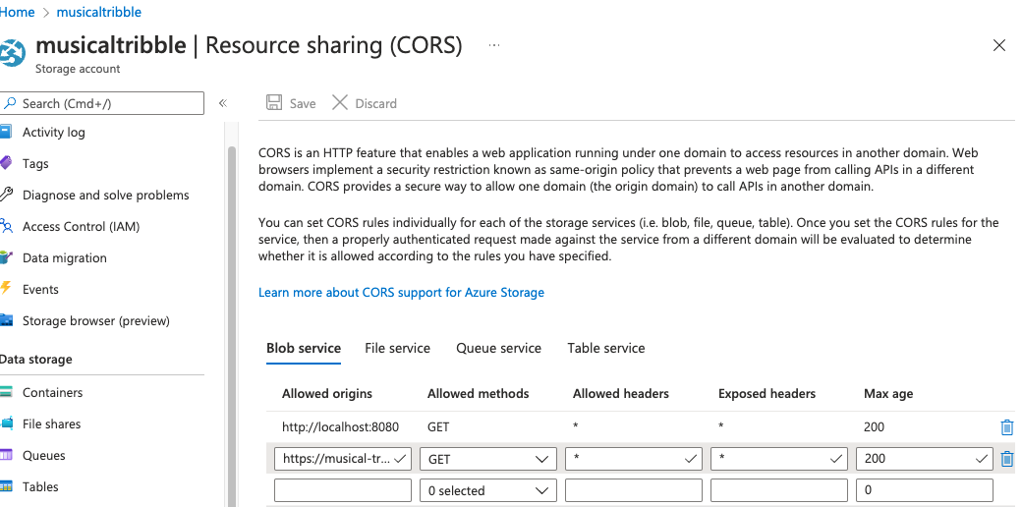This screenshot has height=507, width=1022.
Task: Click the empty allowed headers field
Action: (x=634, y=490)
